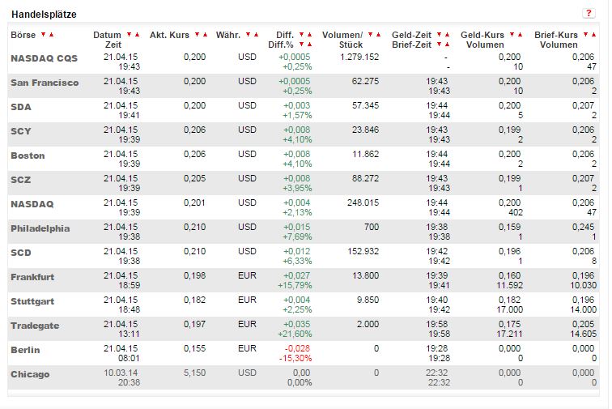Viewport: 612px width, 409px height.
Task: Sort Volumen/Stück column ascending
Action: point(377,35)
